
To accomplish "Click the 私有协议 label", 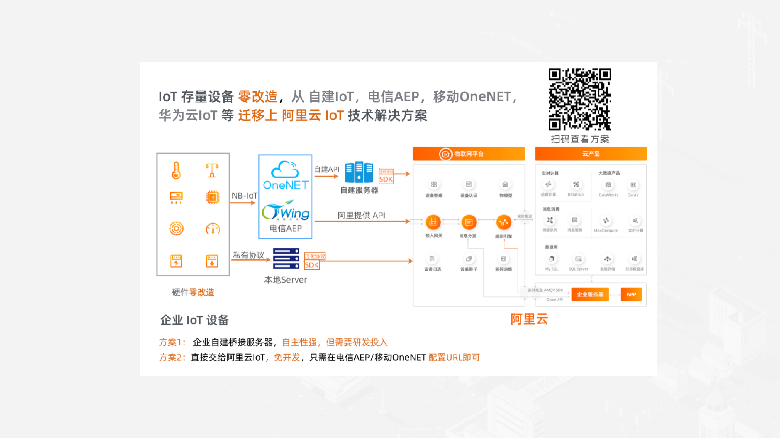I will (248, 255).
